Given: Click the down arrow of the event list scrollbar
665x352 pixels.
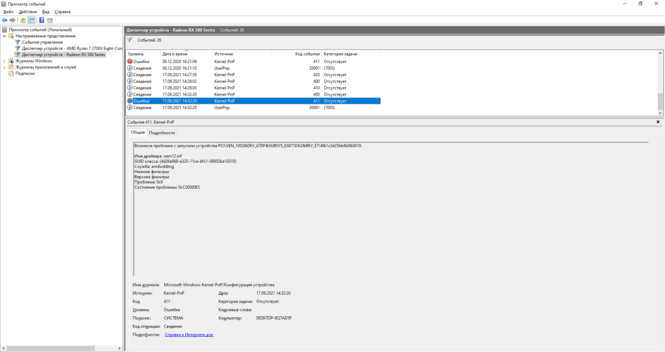Looking at the screenshot, I should [x=660, y=113].
